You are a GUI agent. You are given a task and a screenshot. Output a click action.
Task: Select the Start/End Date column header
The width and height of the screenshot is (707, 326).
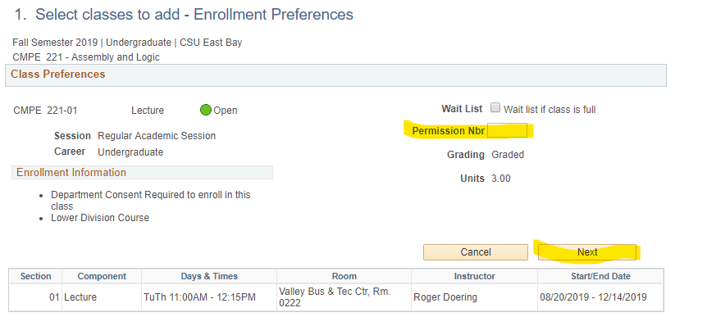(x=600, y=276)
